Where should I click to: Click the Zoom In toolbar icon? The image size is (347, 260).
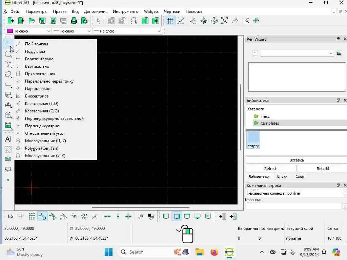point(204,21)
